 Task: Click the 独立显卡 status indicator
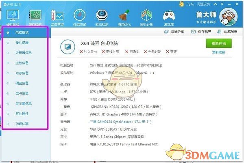[88, 51]
